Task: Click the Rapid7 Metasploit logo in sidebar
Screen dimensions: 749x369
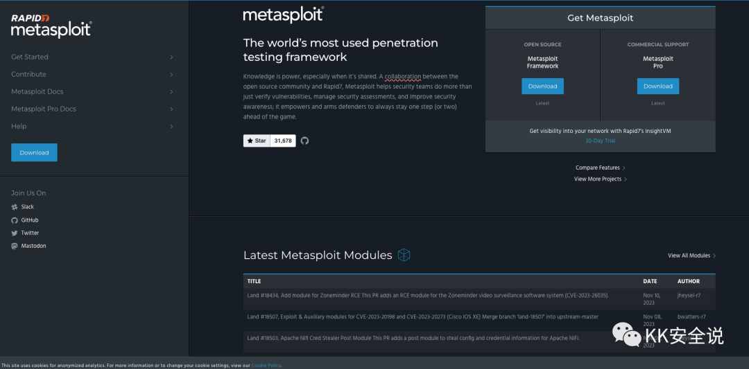Action: (x=51, y=25)
